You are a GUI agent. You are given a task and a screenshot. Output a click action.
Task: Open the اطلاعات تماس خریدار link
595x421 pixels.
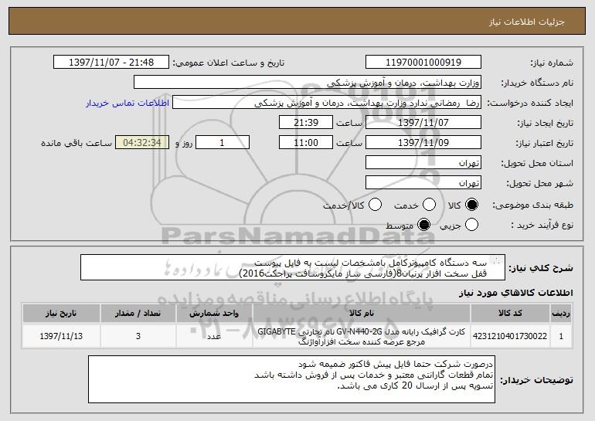tap(127, 103)
